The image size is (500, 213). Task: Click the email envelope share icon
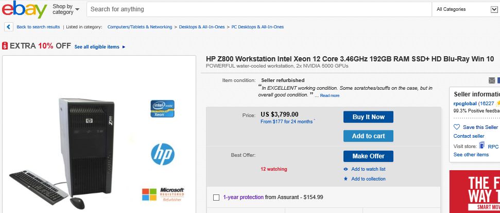click(492, 80)
